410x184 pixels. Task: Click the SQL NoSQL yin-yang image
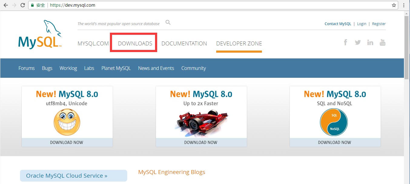(334, 122)
